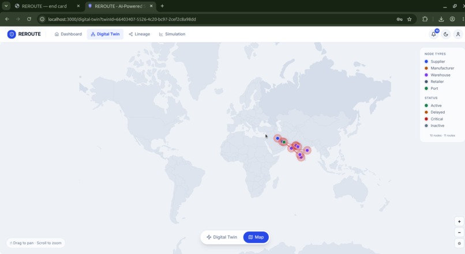Open the Simulation nav item
This screenshot has height=254, width=465.
(172, 34)
